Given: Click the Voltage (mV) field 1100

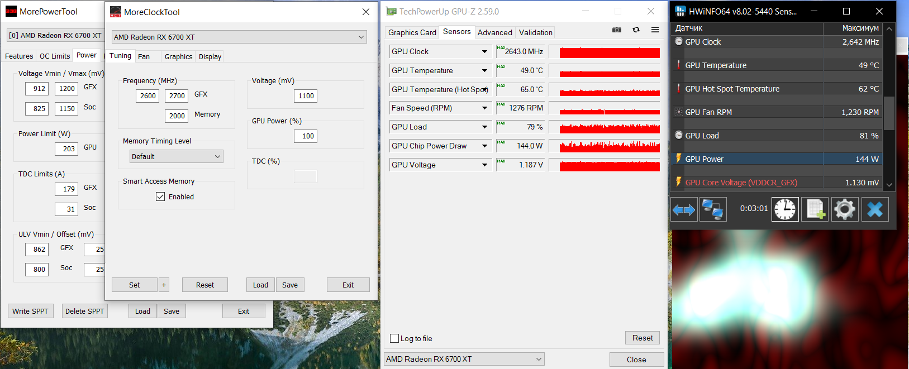Looking at the screenshot, I should pyautogui.click(x=306, y=95).
